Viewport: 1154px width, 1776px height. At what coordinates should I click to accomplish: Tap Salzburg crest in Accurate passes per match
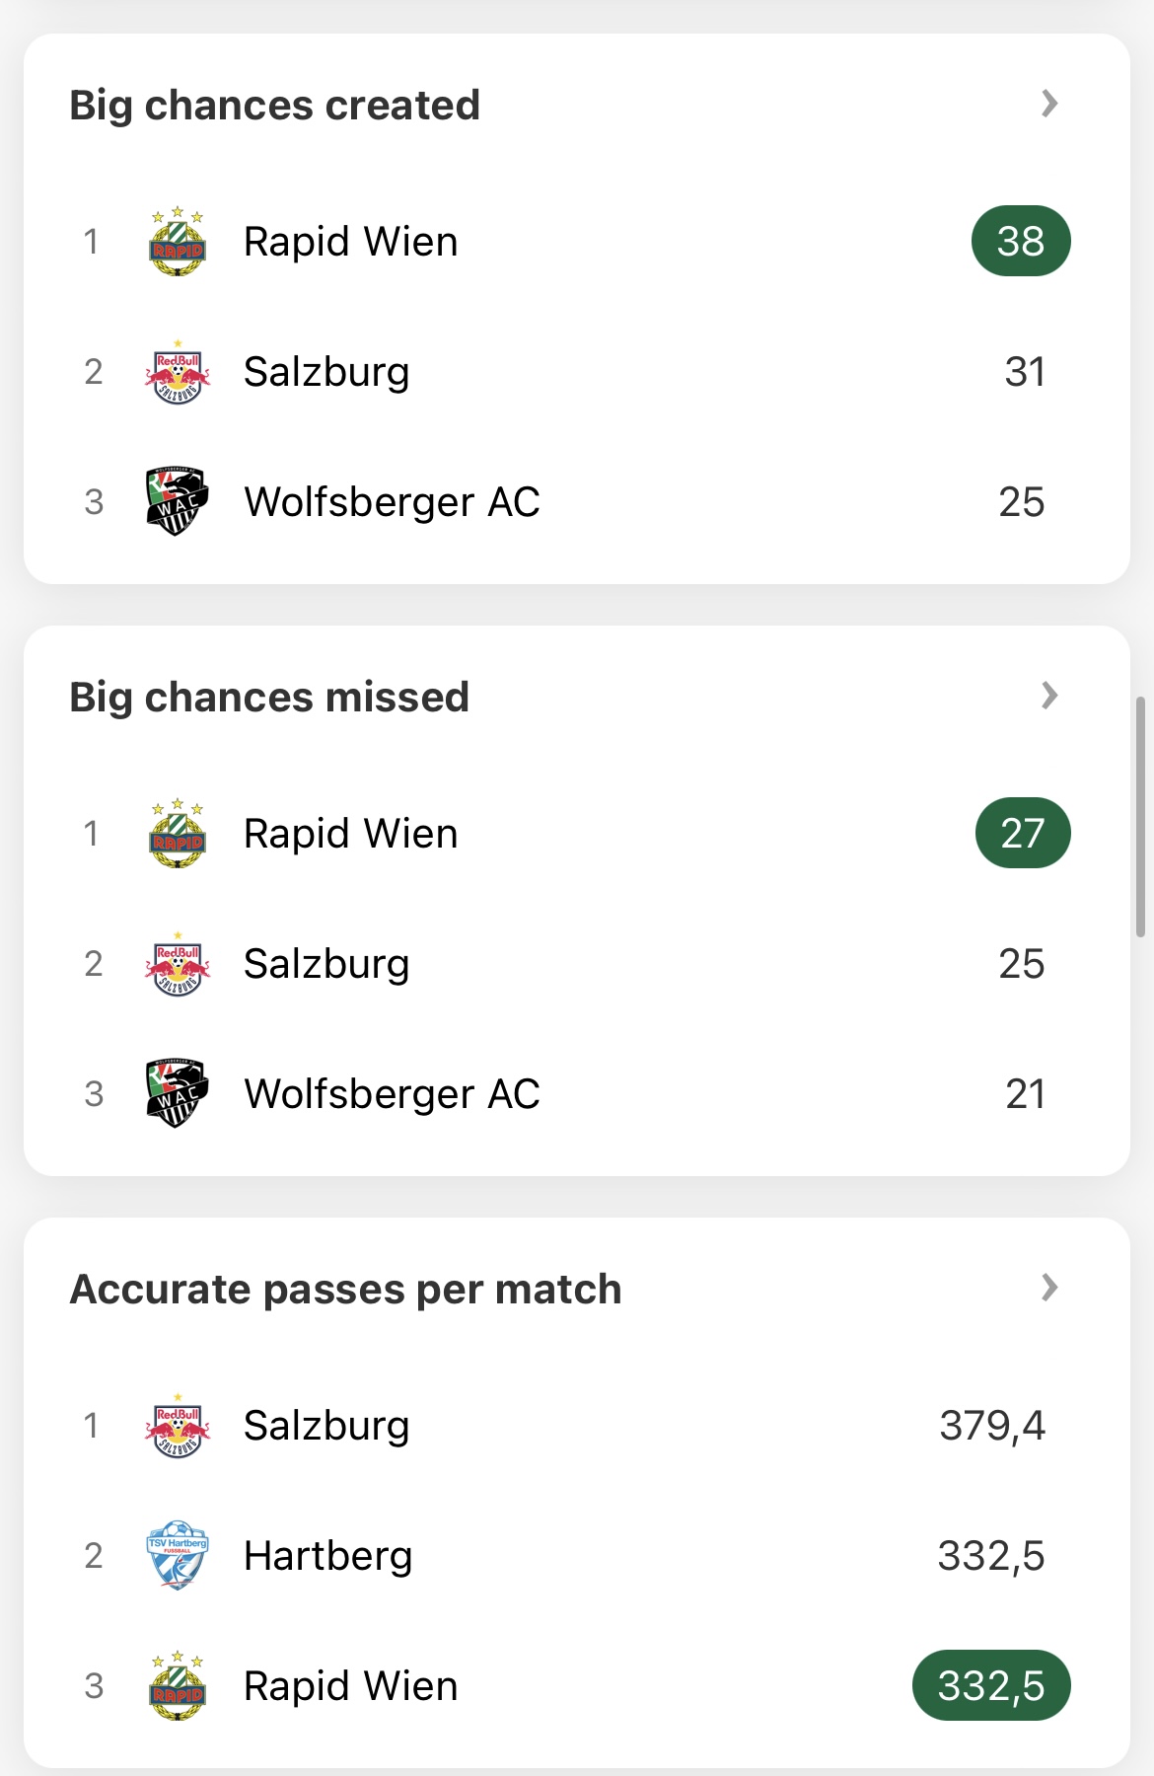coord(178,1425)
